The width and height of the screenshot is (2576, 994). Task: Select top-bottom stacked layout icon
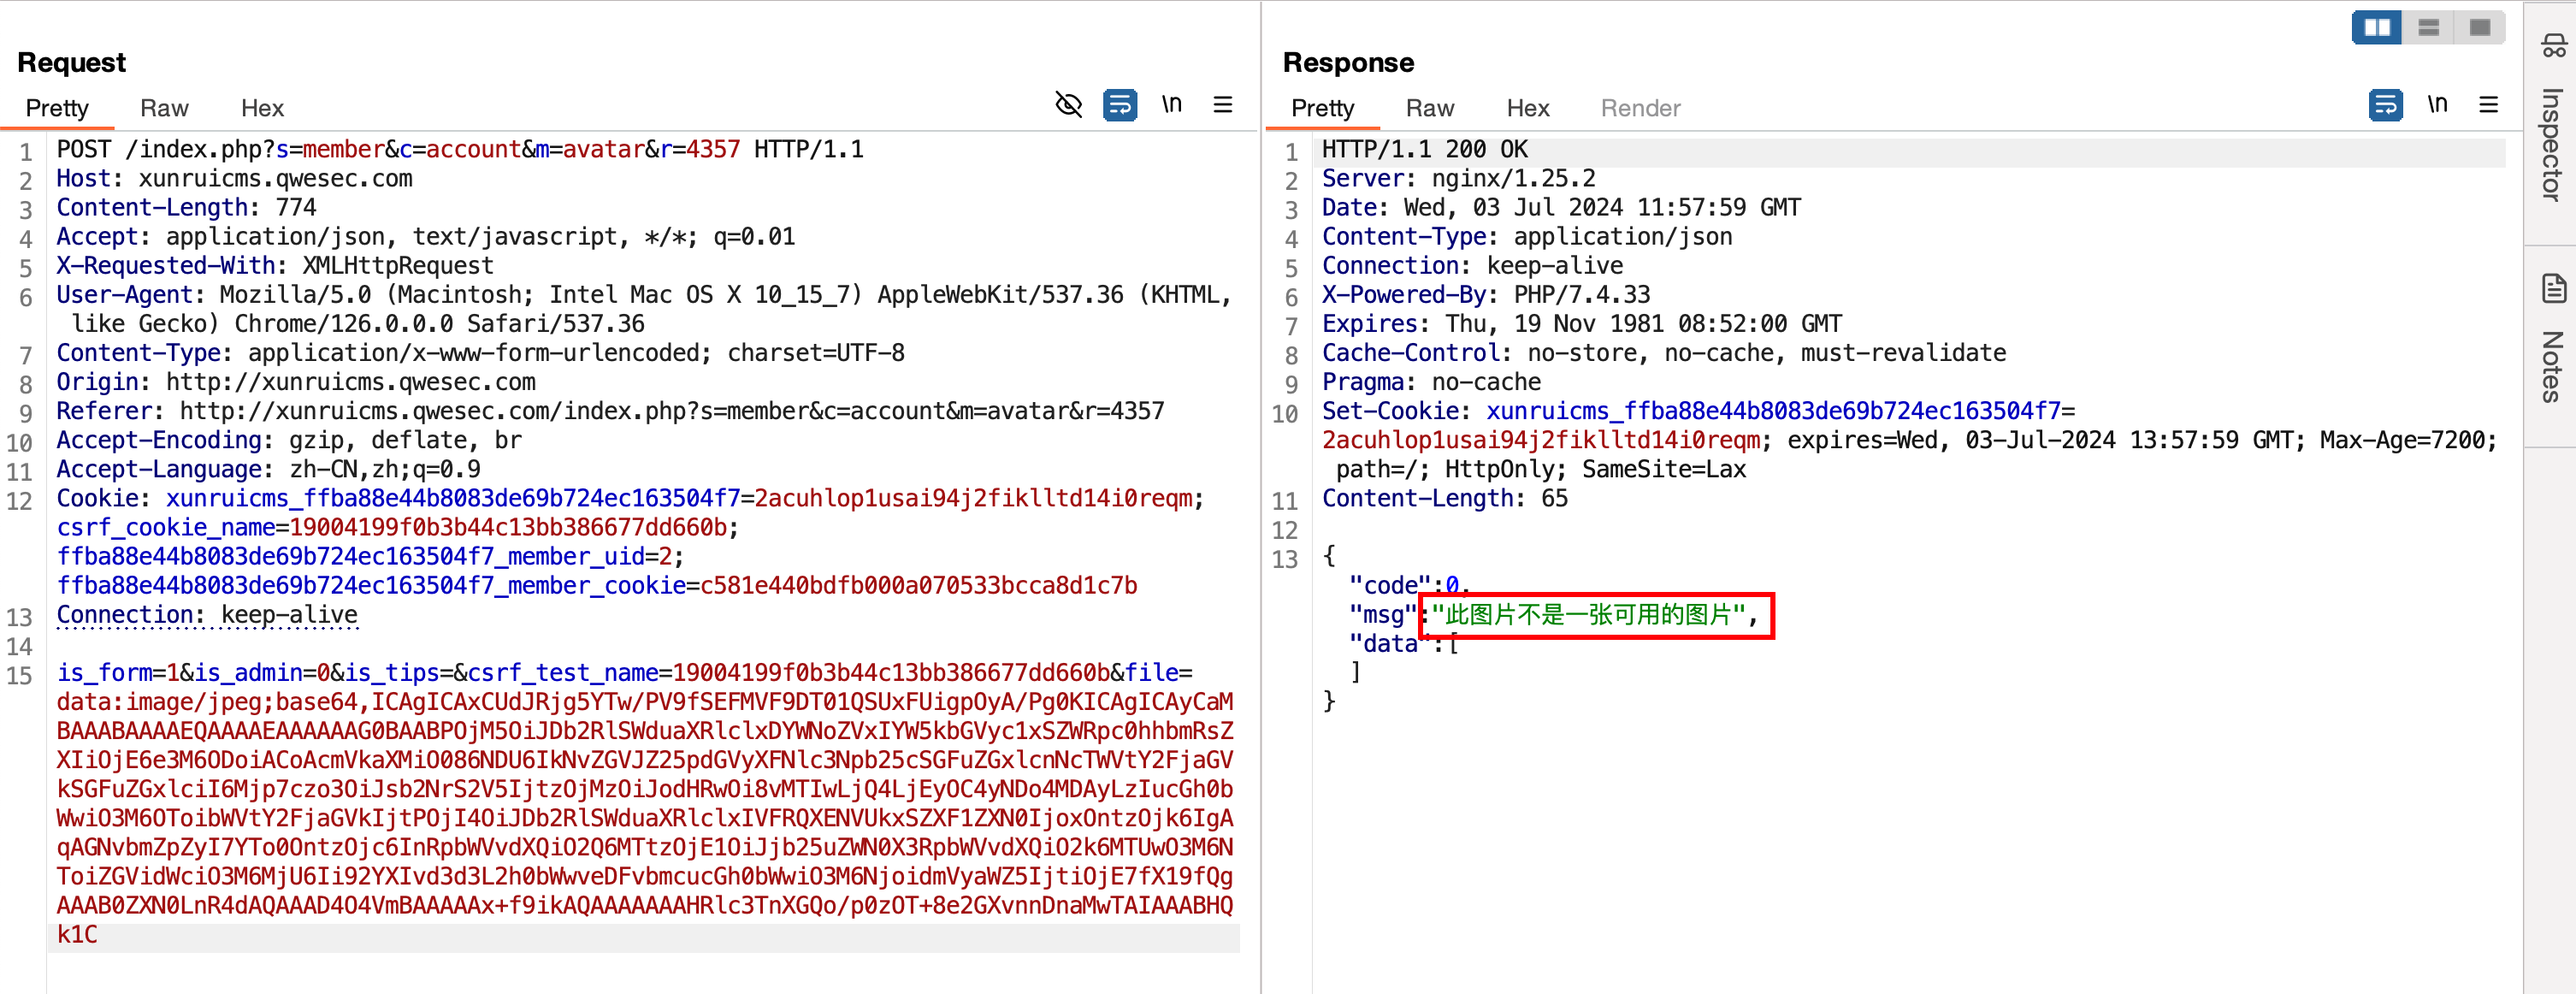point(2428,27)
